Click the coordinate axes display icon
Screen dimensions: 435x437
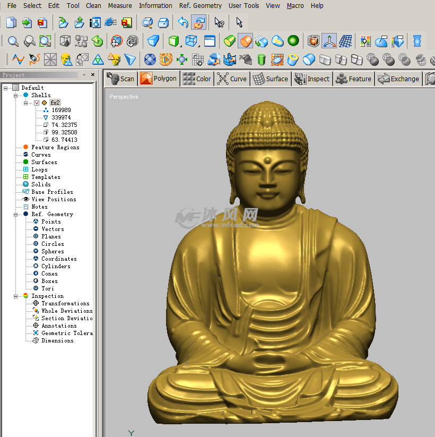point(329,41)
